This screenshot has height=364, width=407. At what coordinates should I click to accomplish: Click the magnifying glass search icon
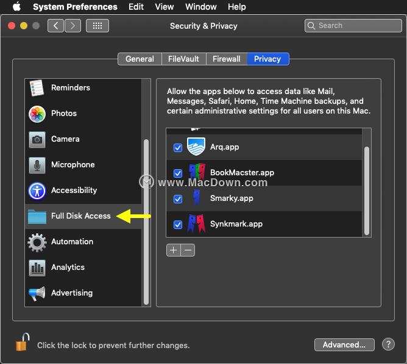coord(311,26)
